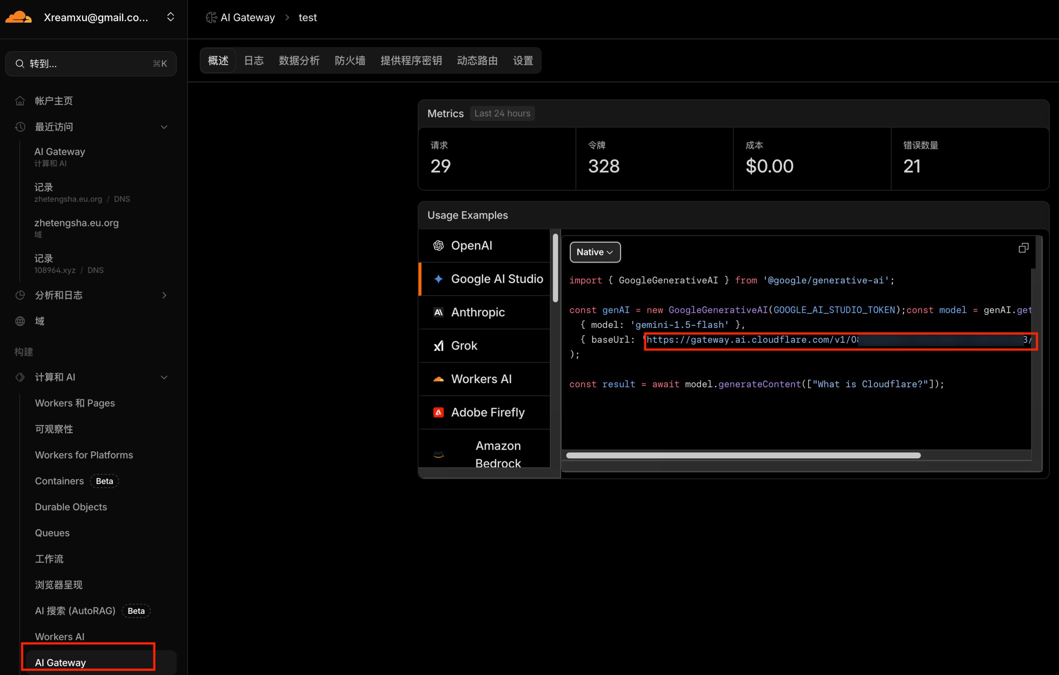The width and height of the screenshot is (1059, 675).
Task: Click the provider list vertical scrollbar
Action: coord(556,267)
